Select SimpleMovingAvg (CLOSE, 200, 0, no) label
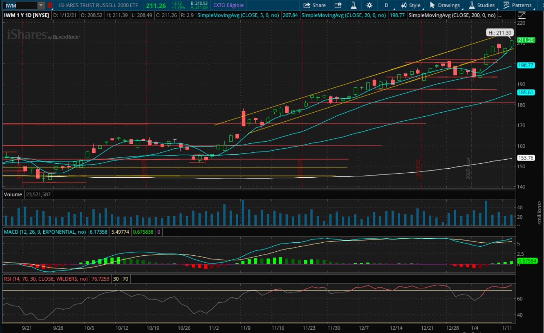Viewport: 544px width, 333px height. [x=452, y=15]
